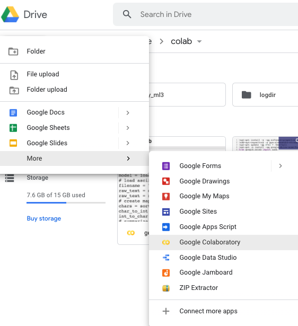Click the Google Colaboratory icon in submenu
The image size is (298, 326).
click(x=166, y=242)
